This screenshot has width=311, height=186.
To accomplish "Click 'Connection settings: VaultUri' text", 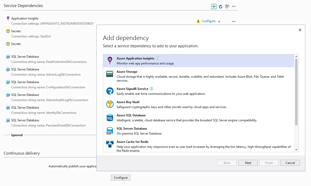I will click(x=31, y=36).
